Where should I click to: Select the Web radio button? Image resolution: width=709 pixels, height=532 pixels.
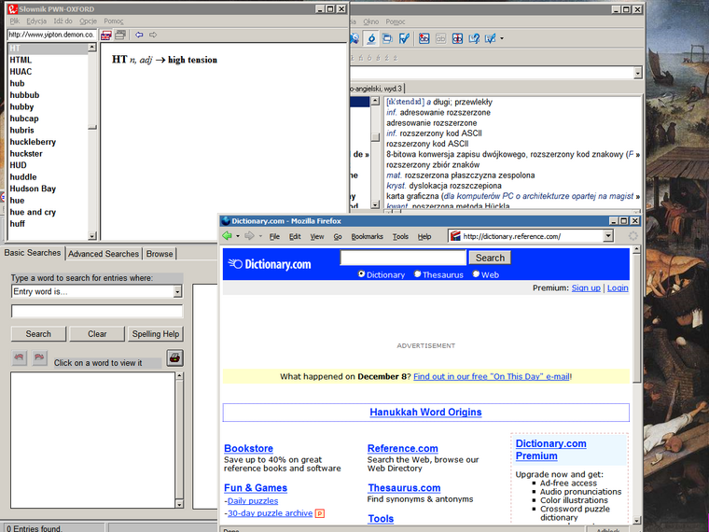click(x=476, y=273)
